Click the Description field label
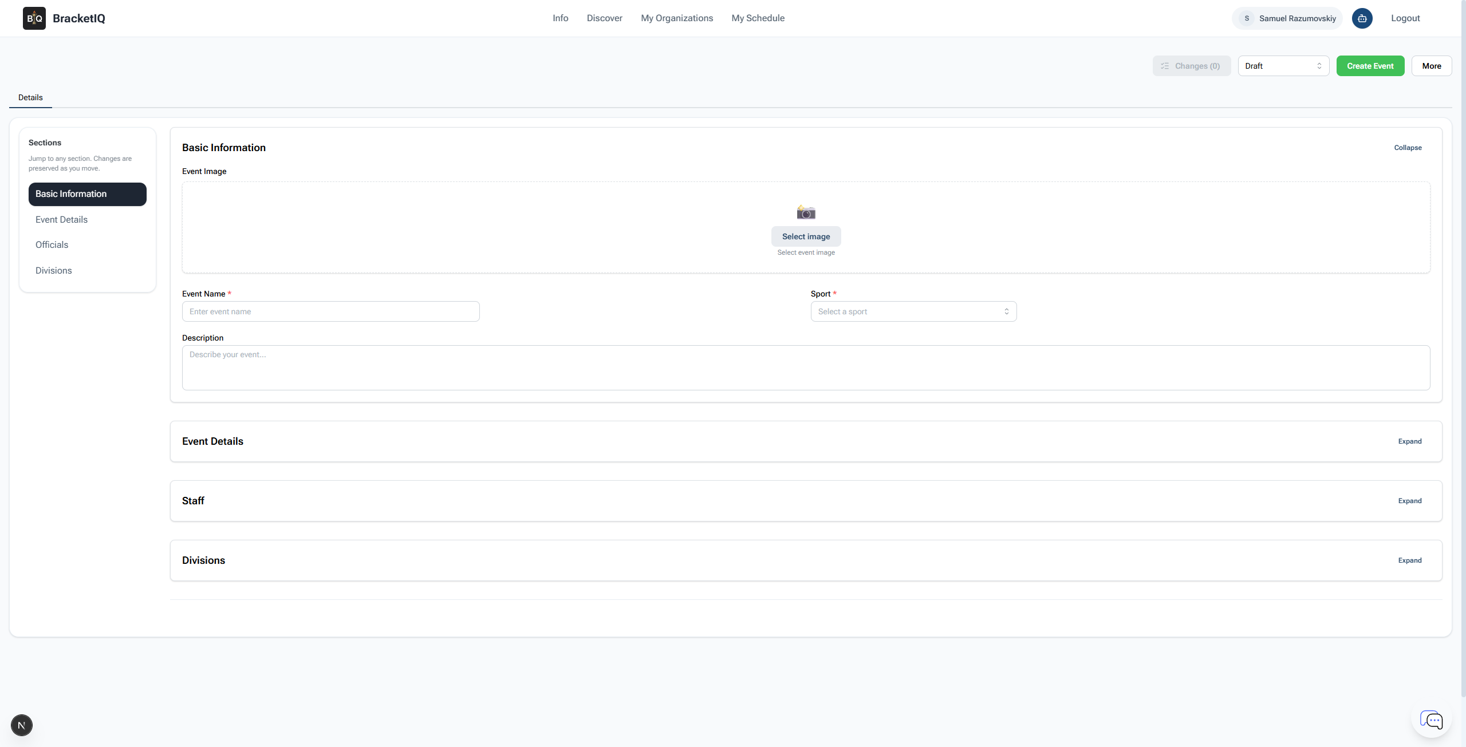 (x=203, y=338)
